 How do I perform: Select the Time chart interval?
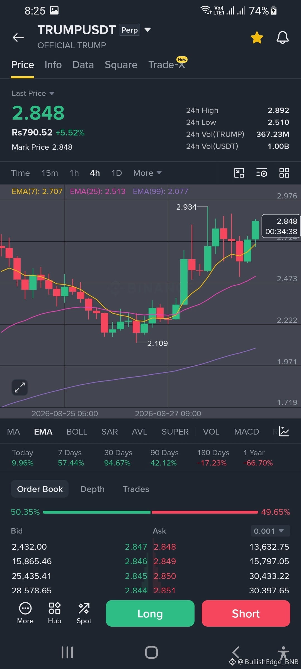(x=20, y=173)
